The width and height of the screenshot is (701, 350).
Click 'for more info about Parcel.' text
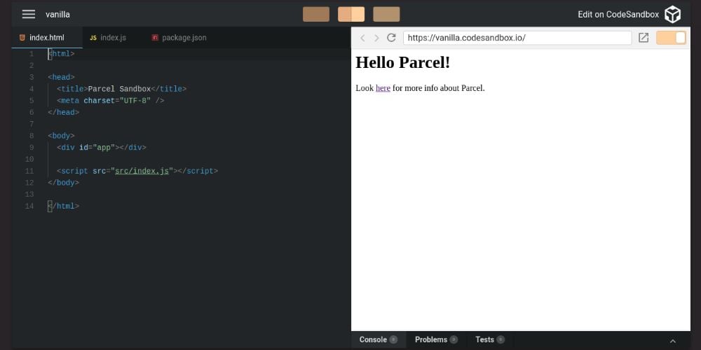click(x=439, y=88)
